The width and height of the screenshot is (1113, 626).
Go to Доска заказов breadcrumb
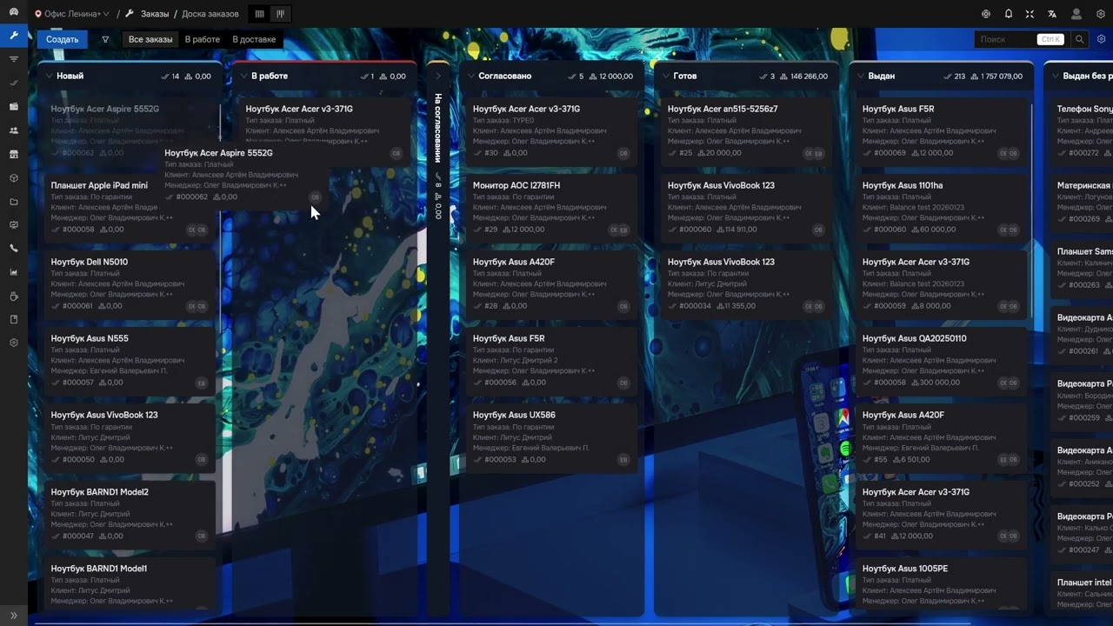coord(210,14)
